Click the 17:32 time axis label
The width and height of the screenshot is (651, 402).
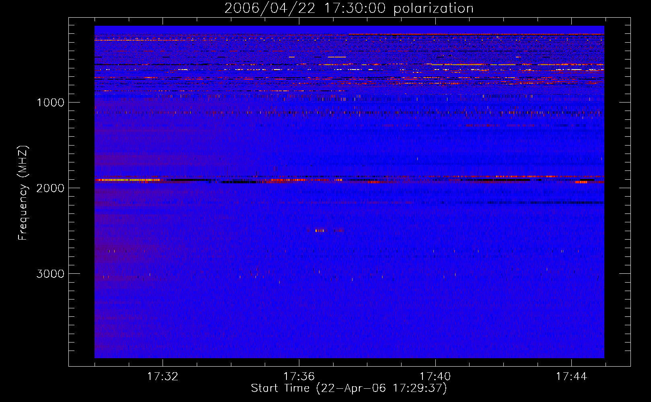163,377
